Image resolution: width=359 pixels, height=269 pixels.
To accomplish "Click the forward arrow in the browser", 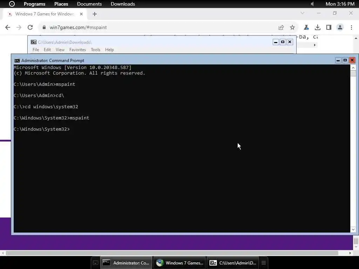I will (x=19, y=27).
